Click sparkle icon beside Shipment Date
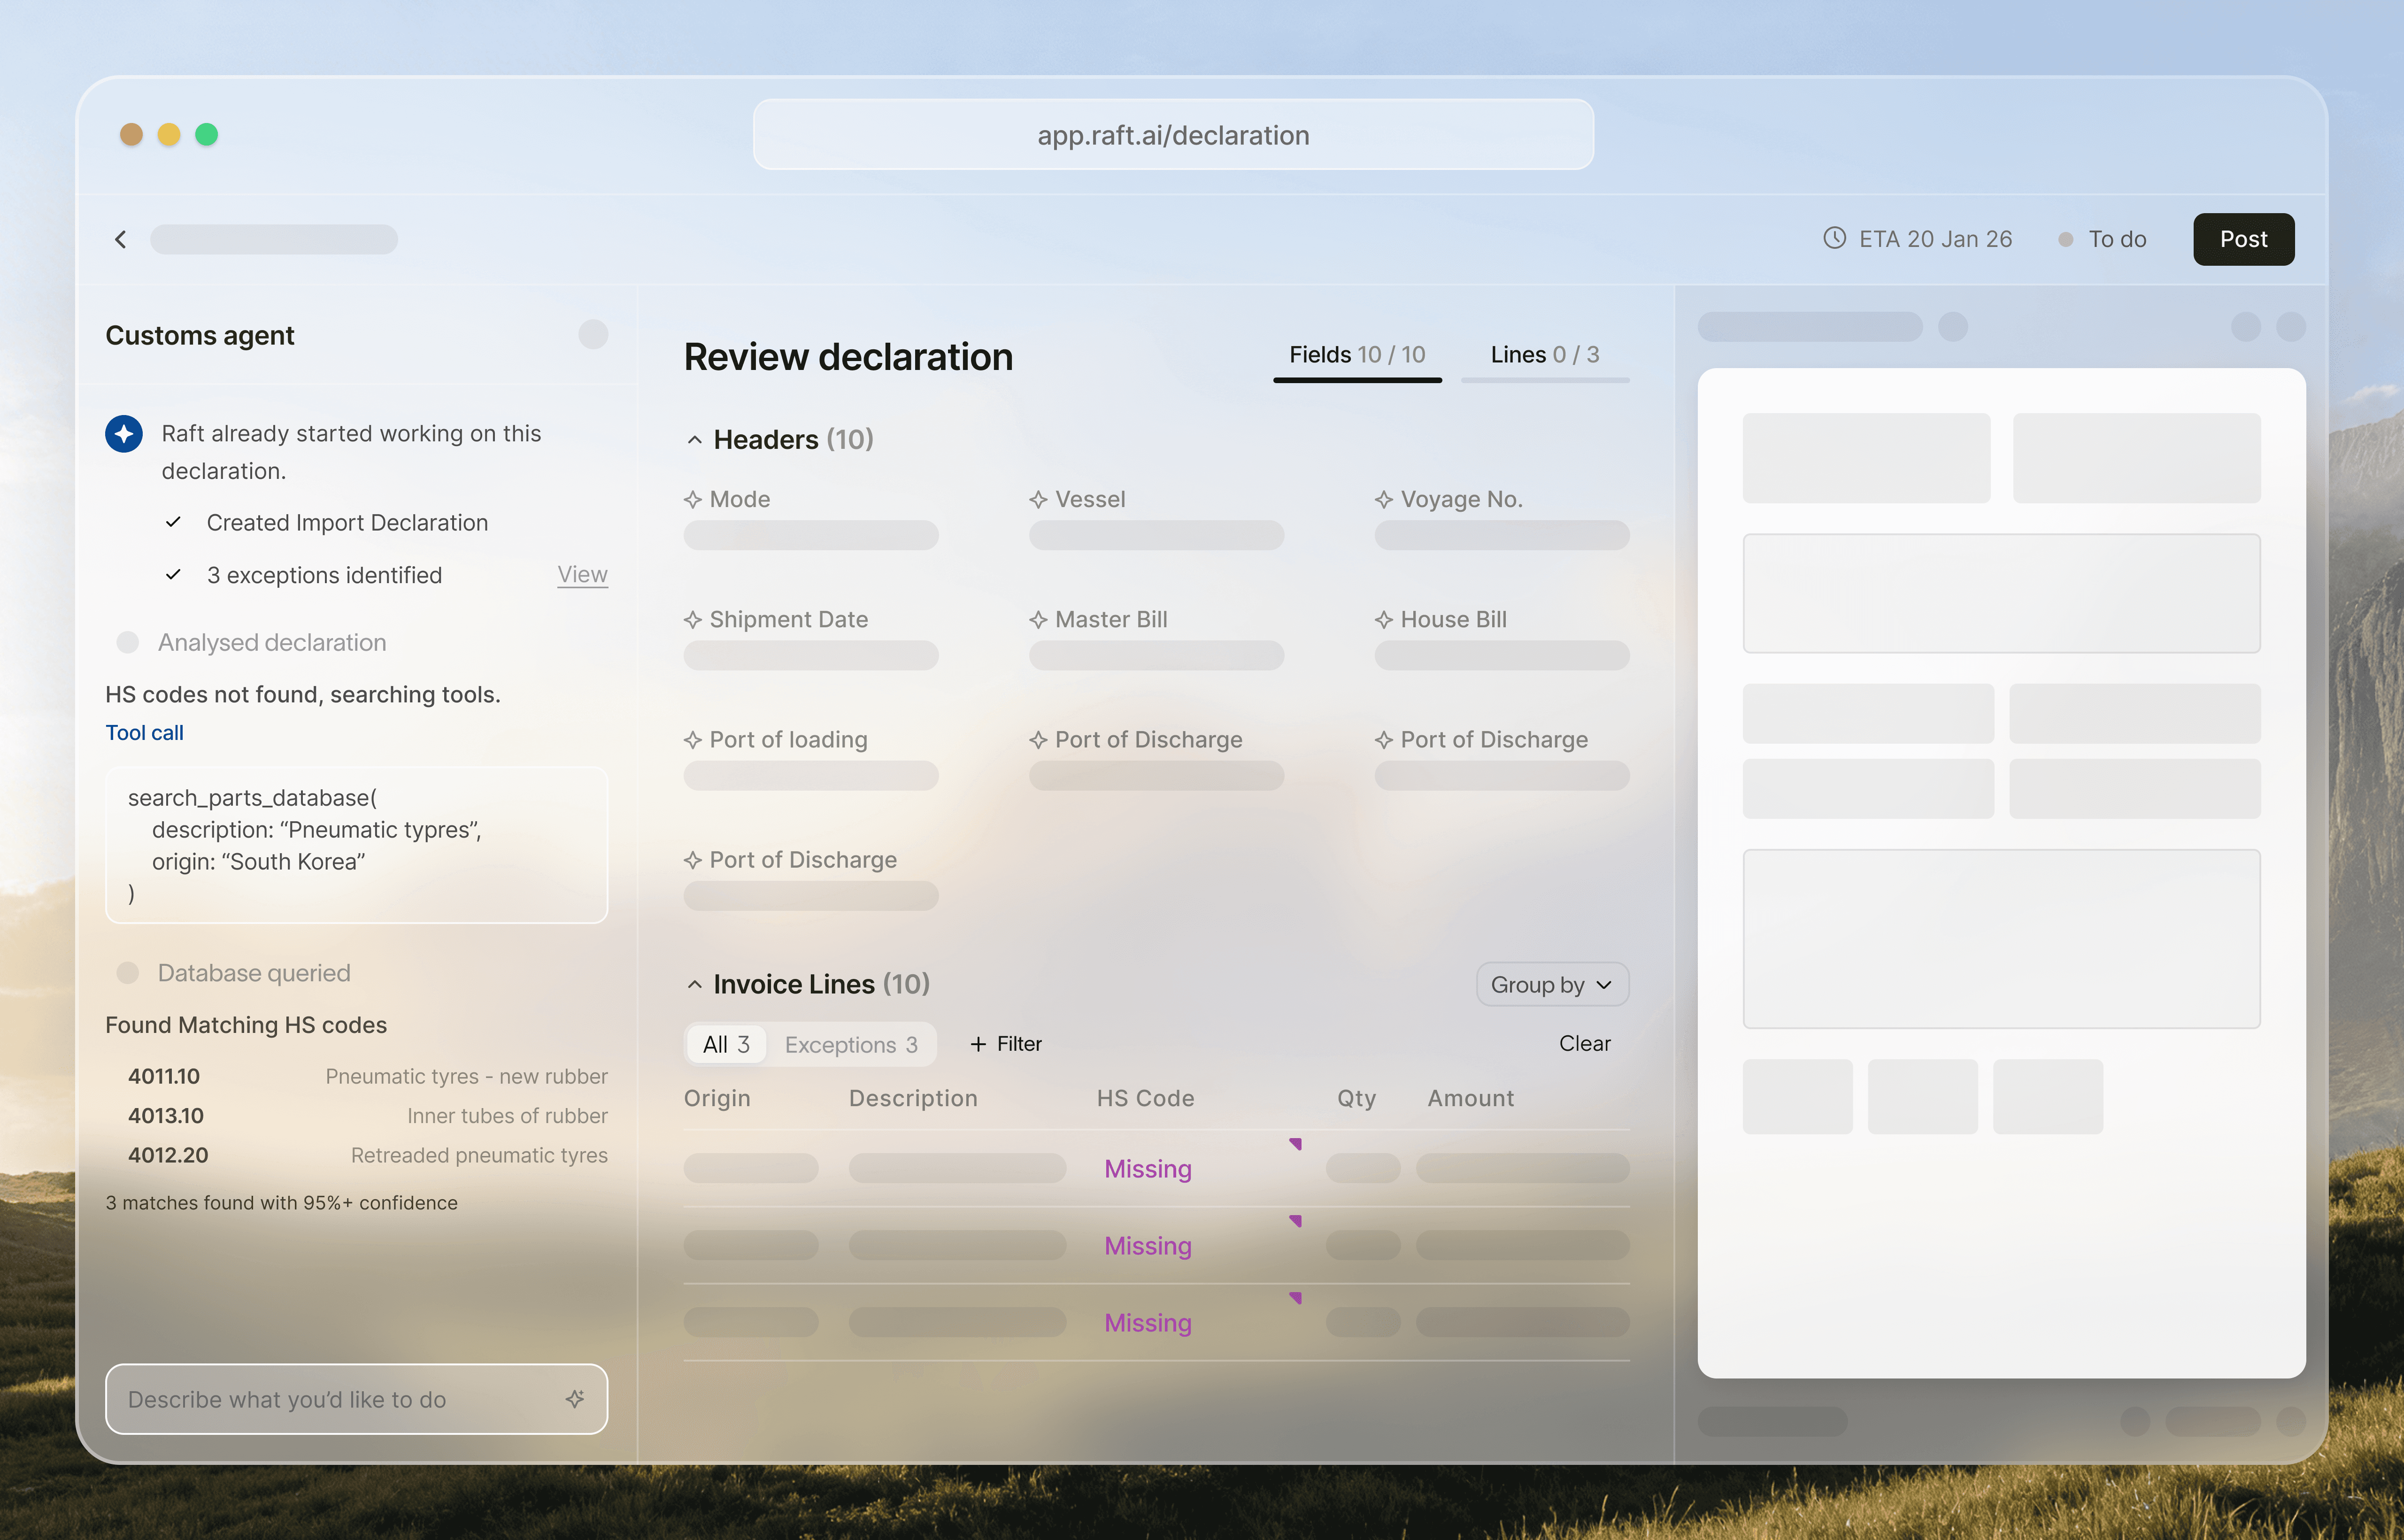The height and width of the screenshot is (1540, 2404). coord(692,620)
